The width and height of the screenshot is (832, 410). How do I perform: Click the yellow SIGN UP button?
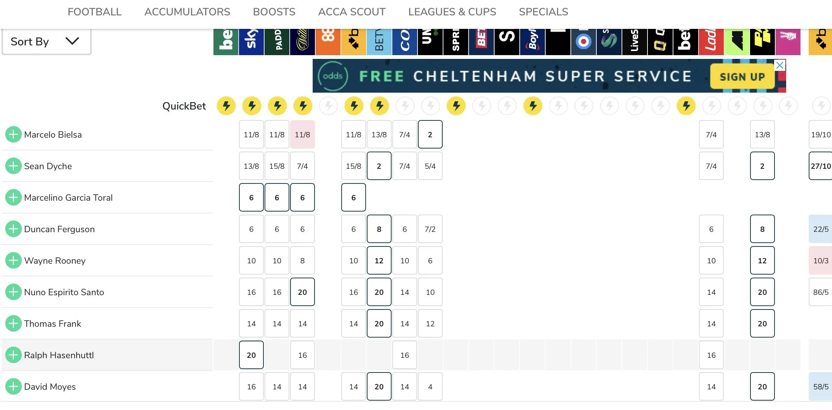click(742, 77)
